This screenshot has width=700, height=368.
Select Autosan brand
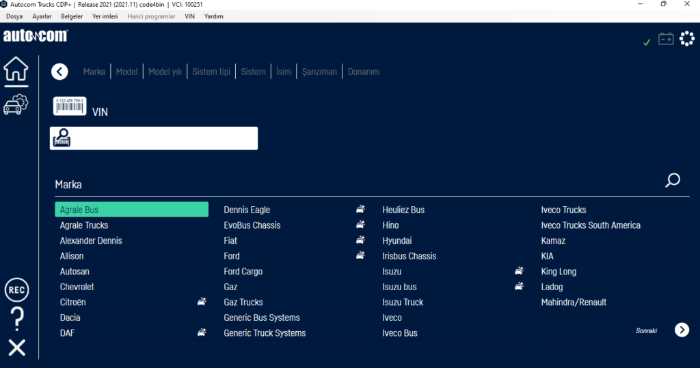click(75, 271)
